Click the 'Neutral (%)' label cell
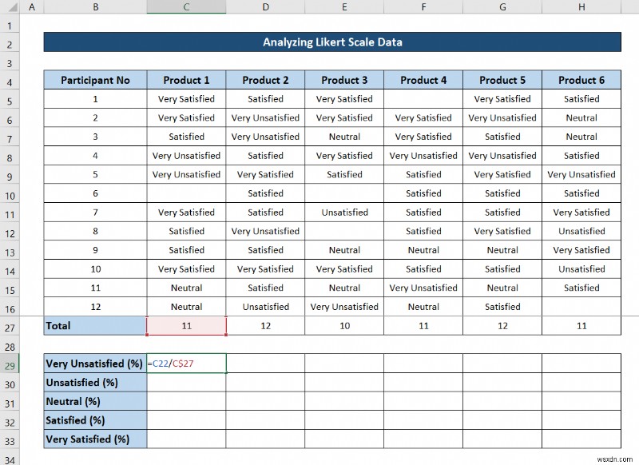Image resolution: width=639 pixels, height=465 pixels. click(x=94, y=401)
